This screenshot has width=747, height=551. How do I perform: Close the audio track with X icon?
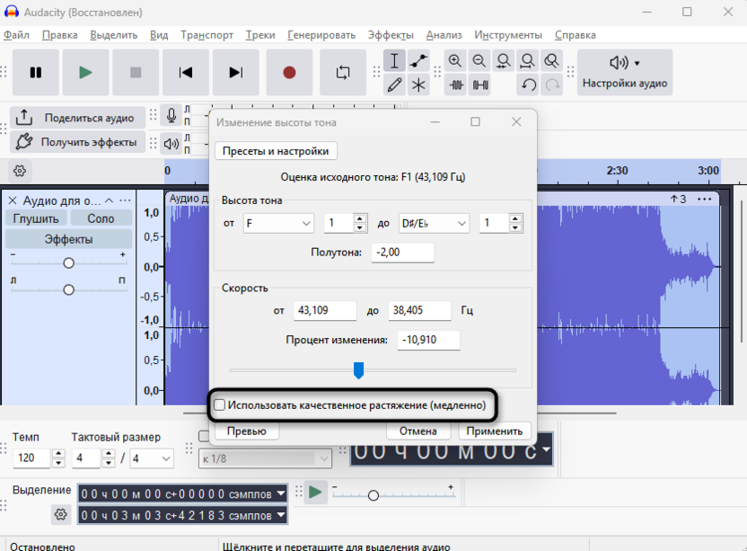(13, 200)
